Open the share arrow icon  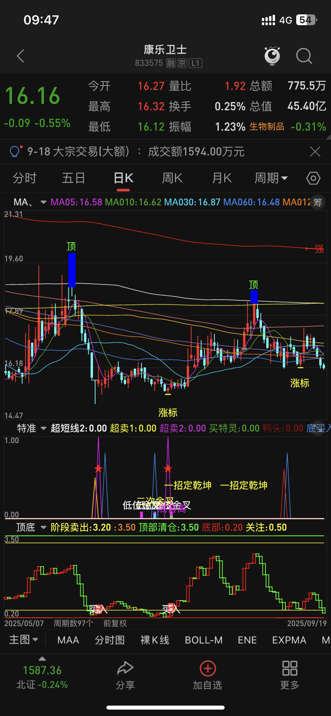point(125,668)
